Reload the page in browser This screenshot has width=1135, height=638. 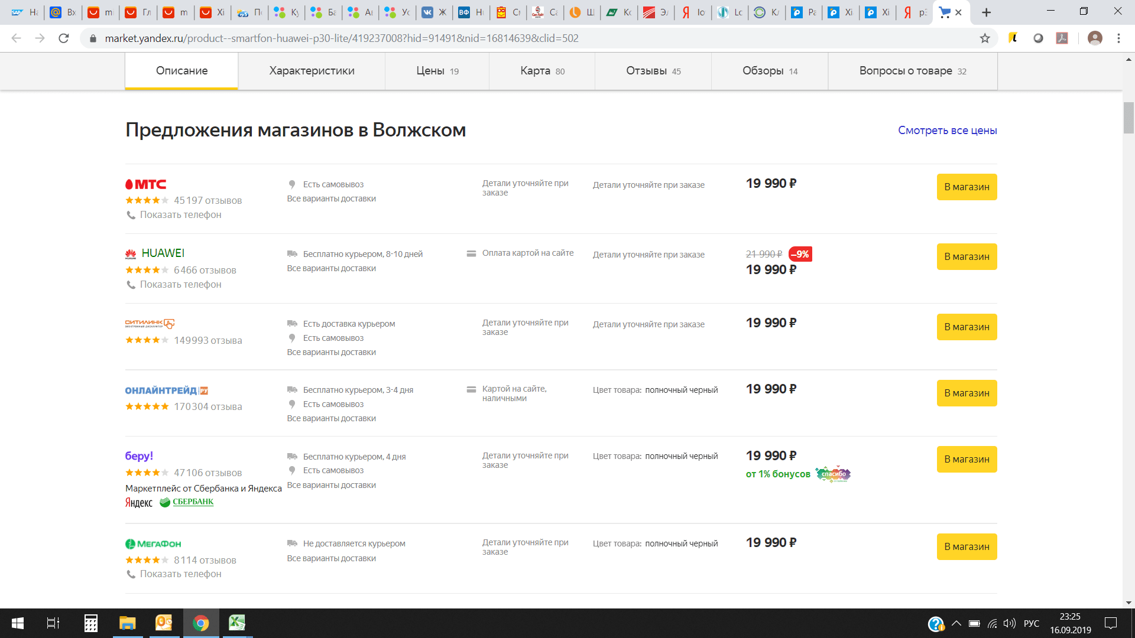point(64,38)
